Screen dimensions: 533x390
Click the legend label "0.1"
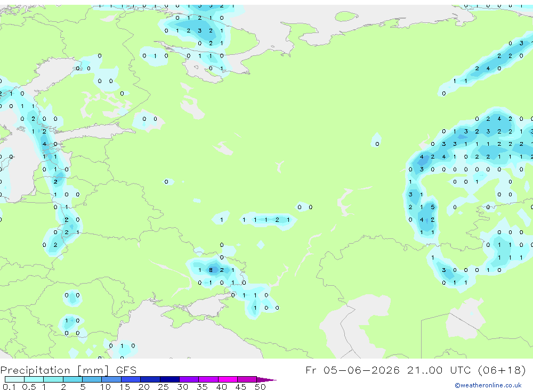[x=9, y=387]
